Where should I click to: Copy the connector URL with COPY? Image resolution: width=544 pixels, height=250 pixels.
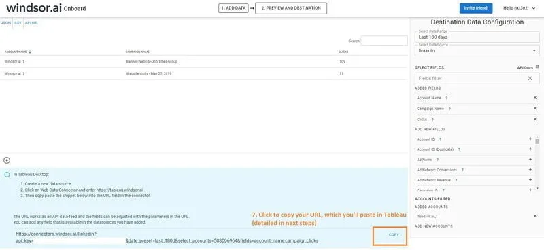coord(394,235)
